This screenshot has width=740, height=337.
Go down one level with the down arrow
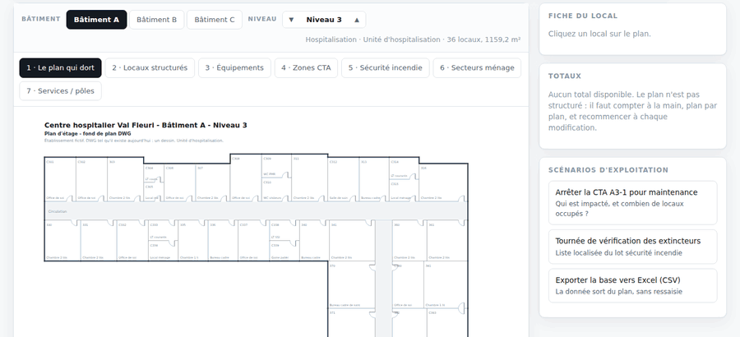pos(291,20)
